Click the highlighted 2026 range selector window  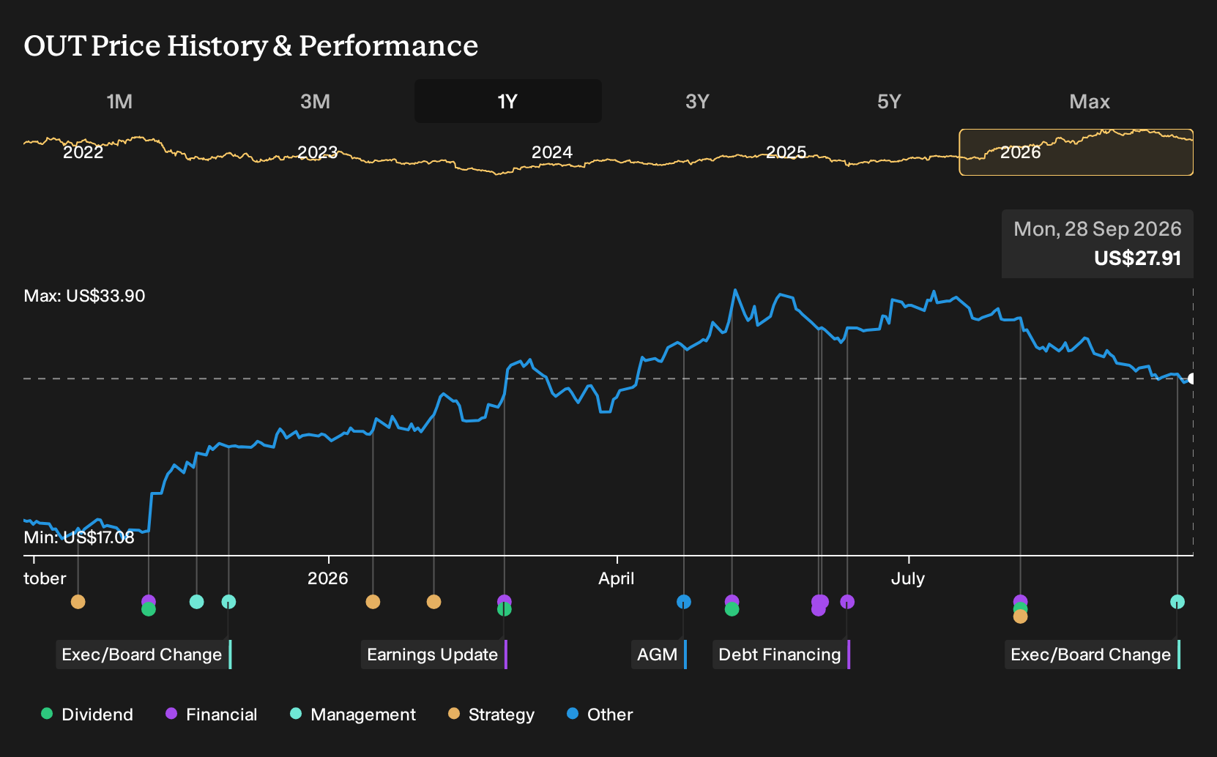[x=1076, y=152]
